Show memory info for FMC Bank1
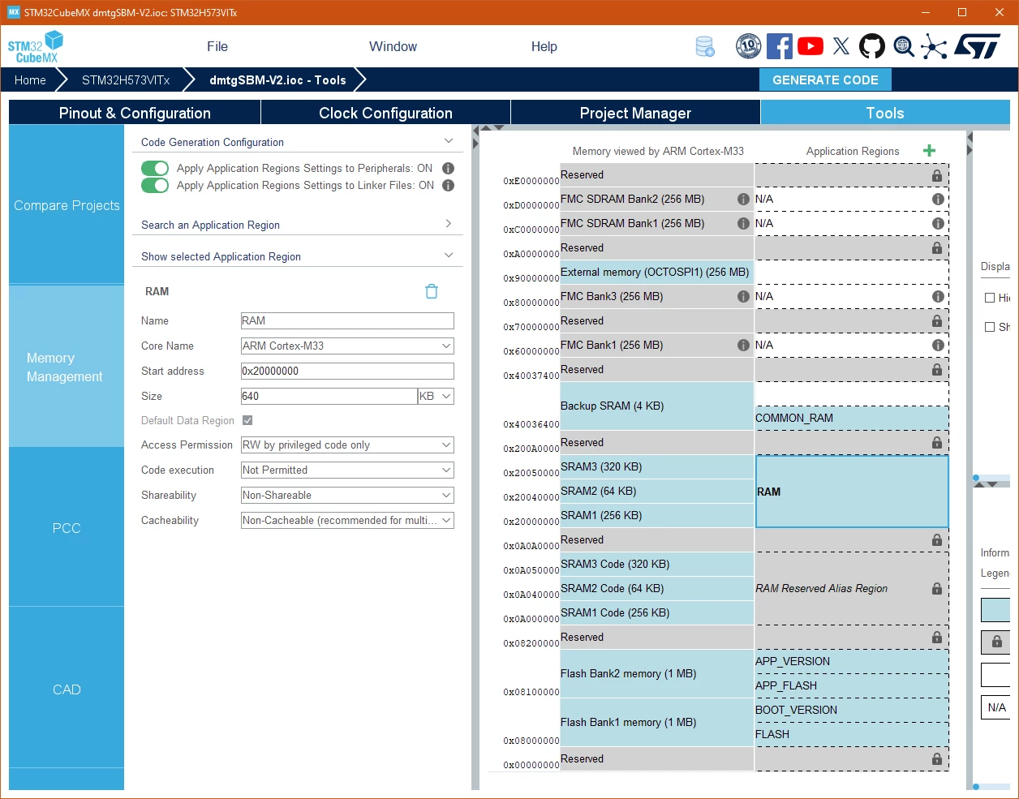 click(x=743, y=345)
